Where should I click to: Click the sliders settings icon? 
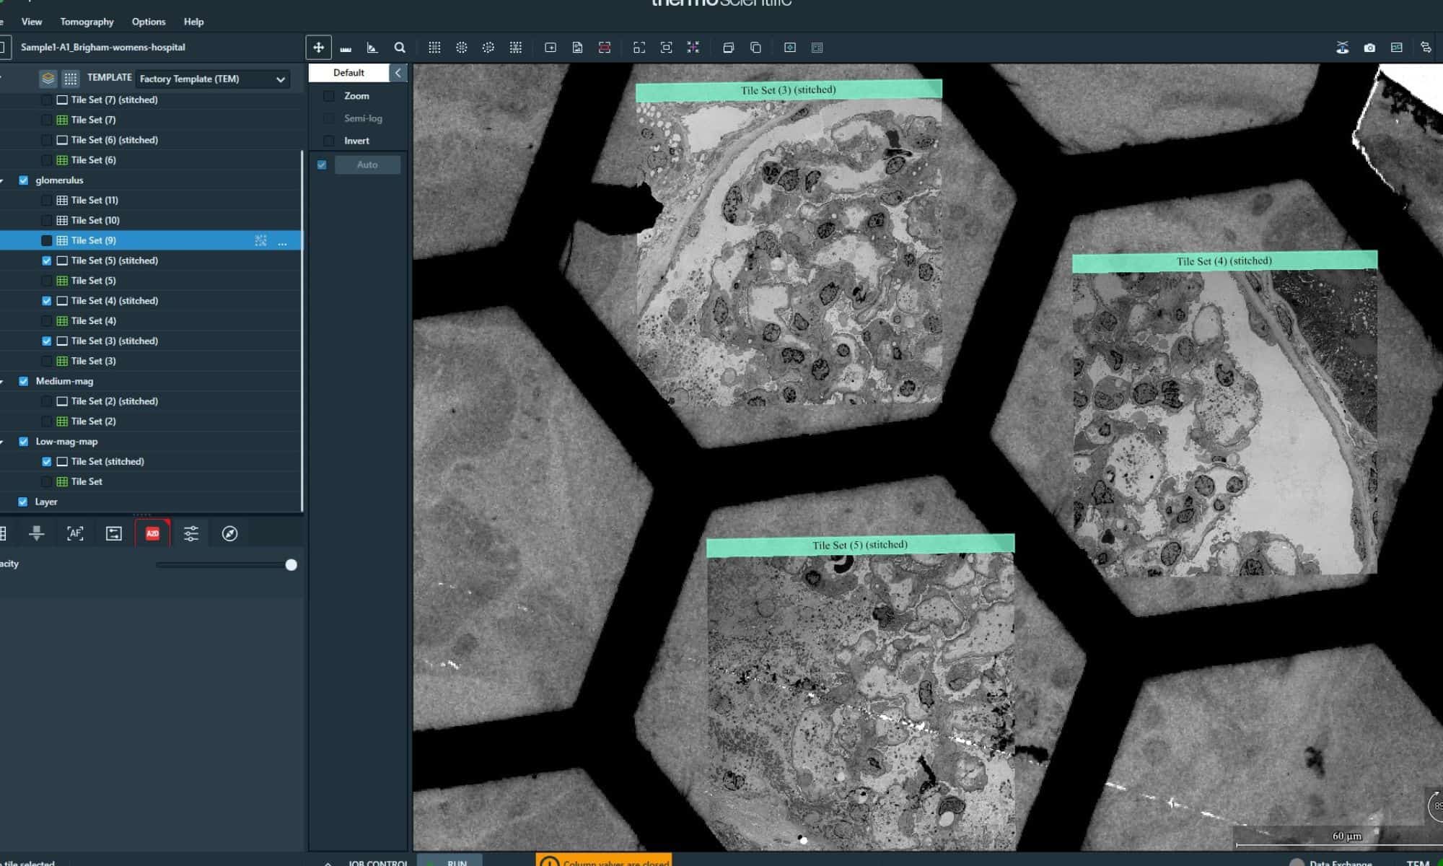[x=191, y=533]
